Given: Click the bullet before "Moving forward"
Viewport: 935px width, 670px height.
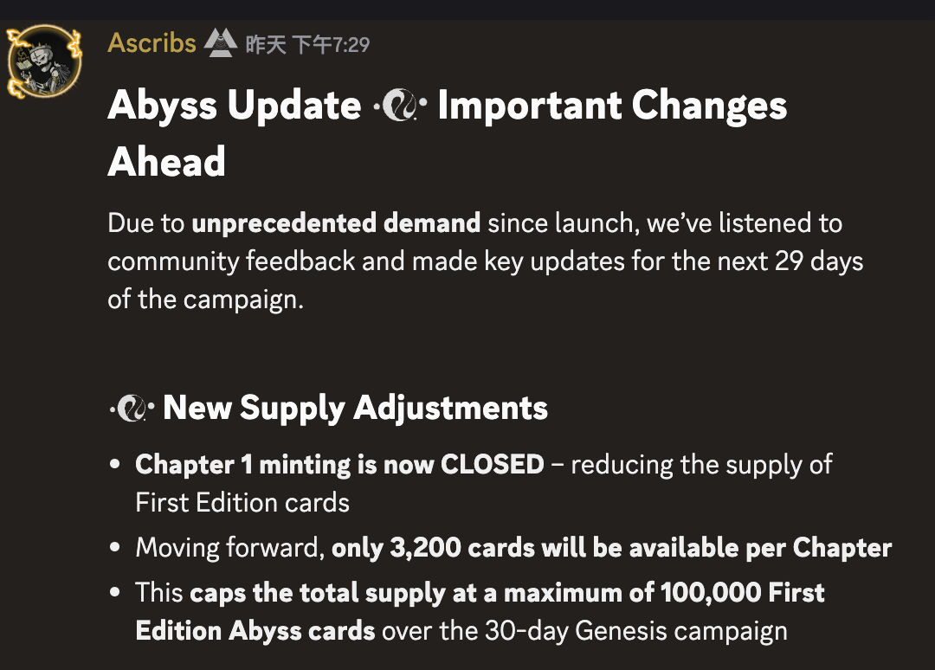Looking at the screenshot, I should (114, 548).
